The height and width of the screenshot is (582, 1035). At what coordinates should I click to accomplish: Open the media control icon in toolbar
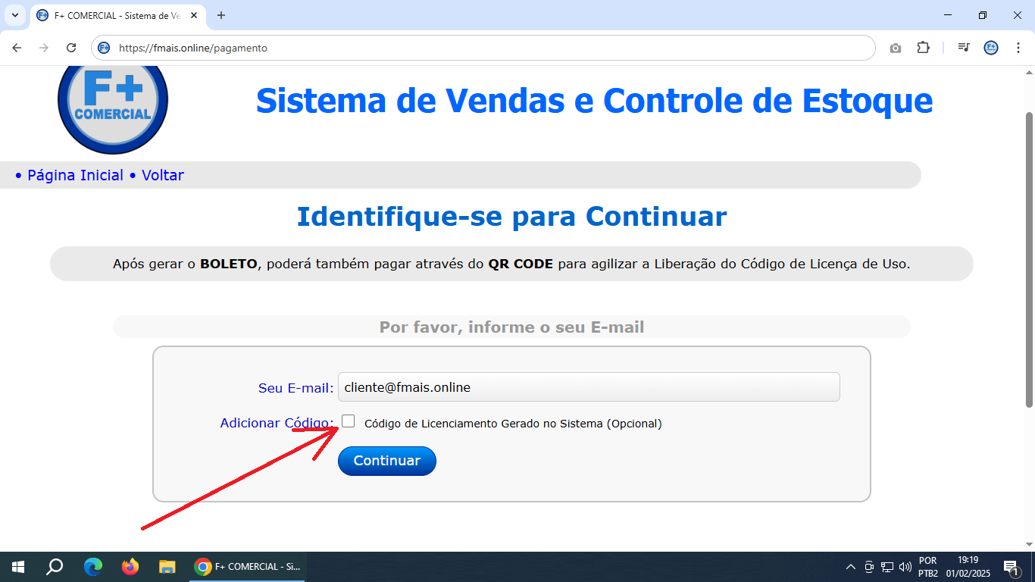pos(964,48)
